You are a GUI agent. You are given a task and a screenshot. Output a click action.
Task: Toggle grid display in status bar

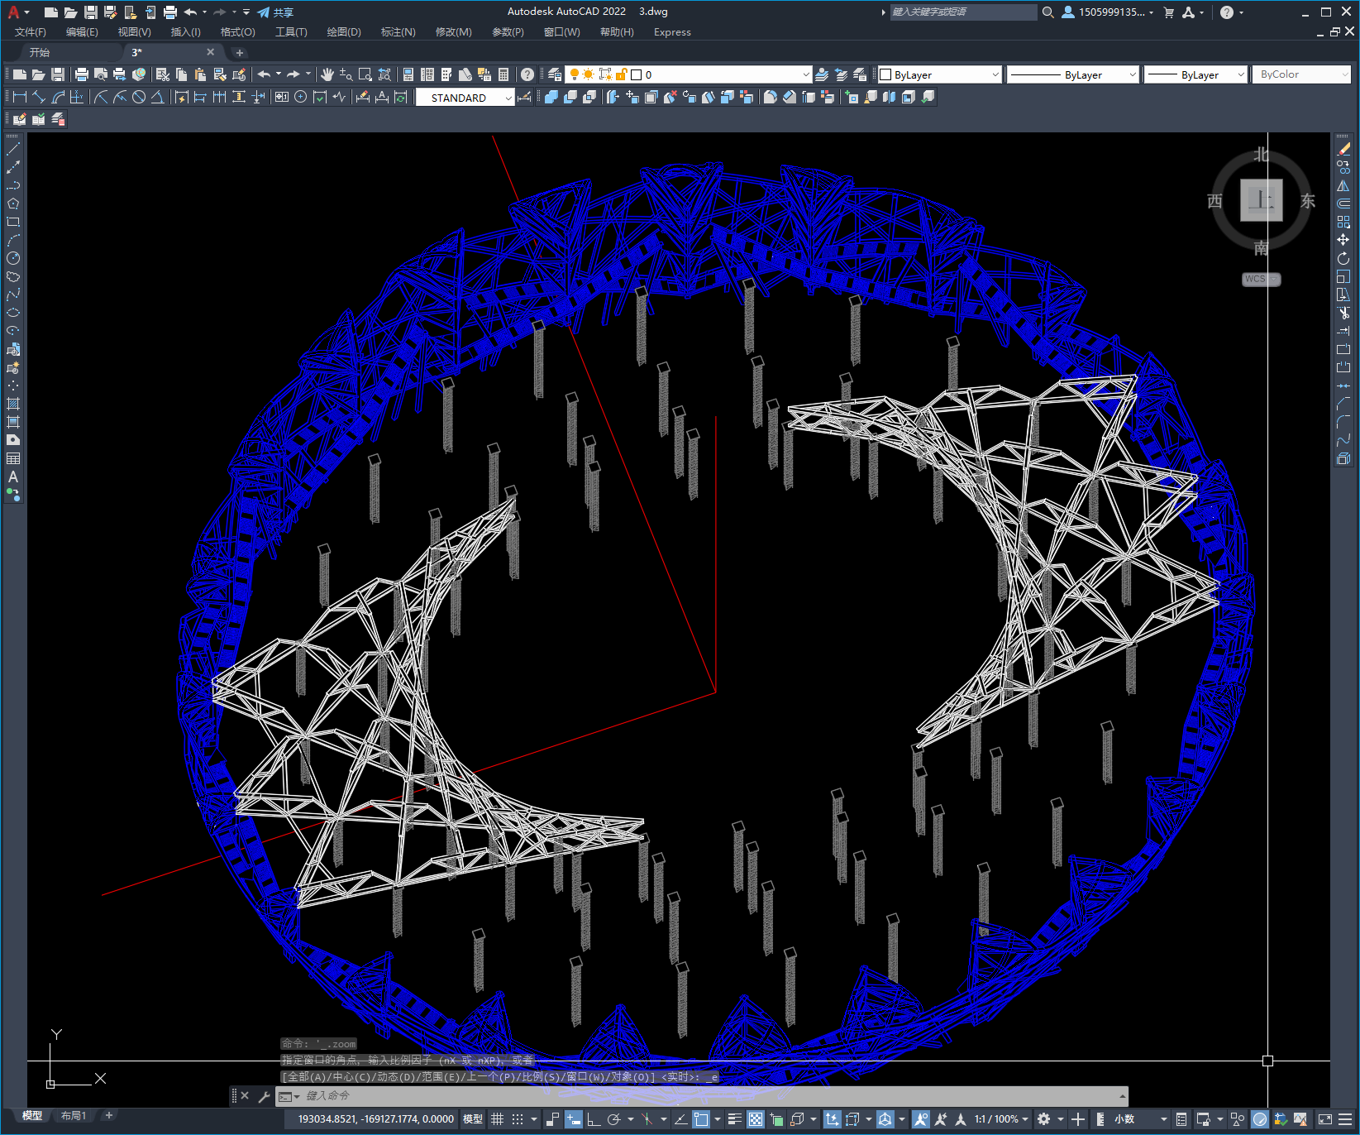pos(497,1119)
